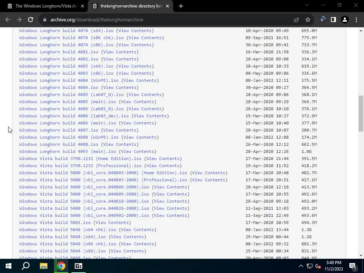This screenshot has width=364, height=273.
Task: Open the taskbar clock showing 3:40 PM
Action: click(x=333, y=266)
